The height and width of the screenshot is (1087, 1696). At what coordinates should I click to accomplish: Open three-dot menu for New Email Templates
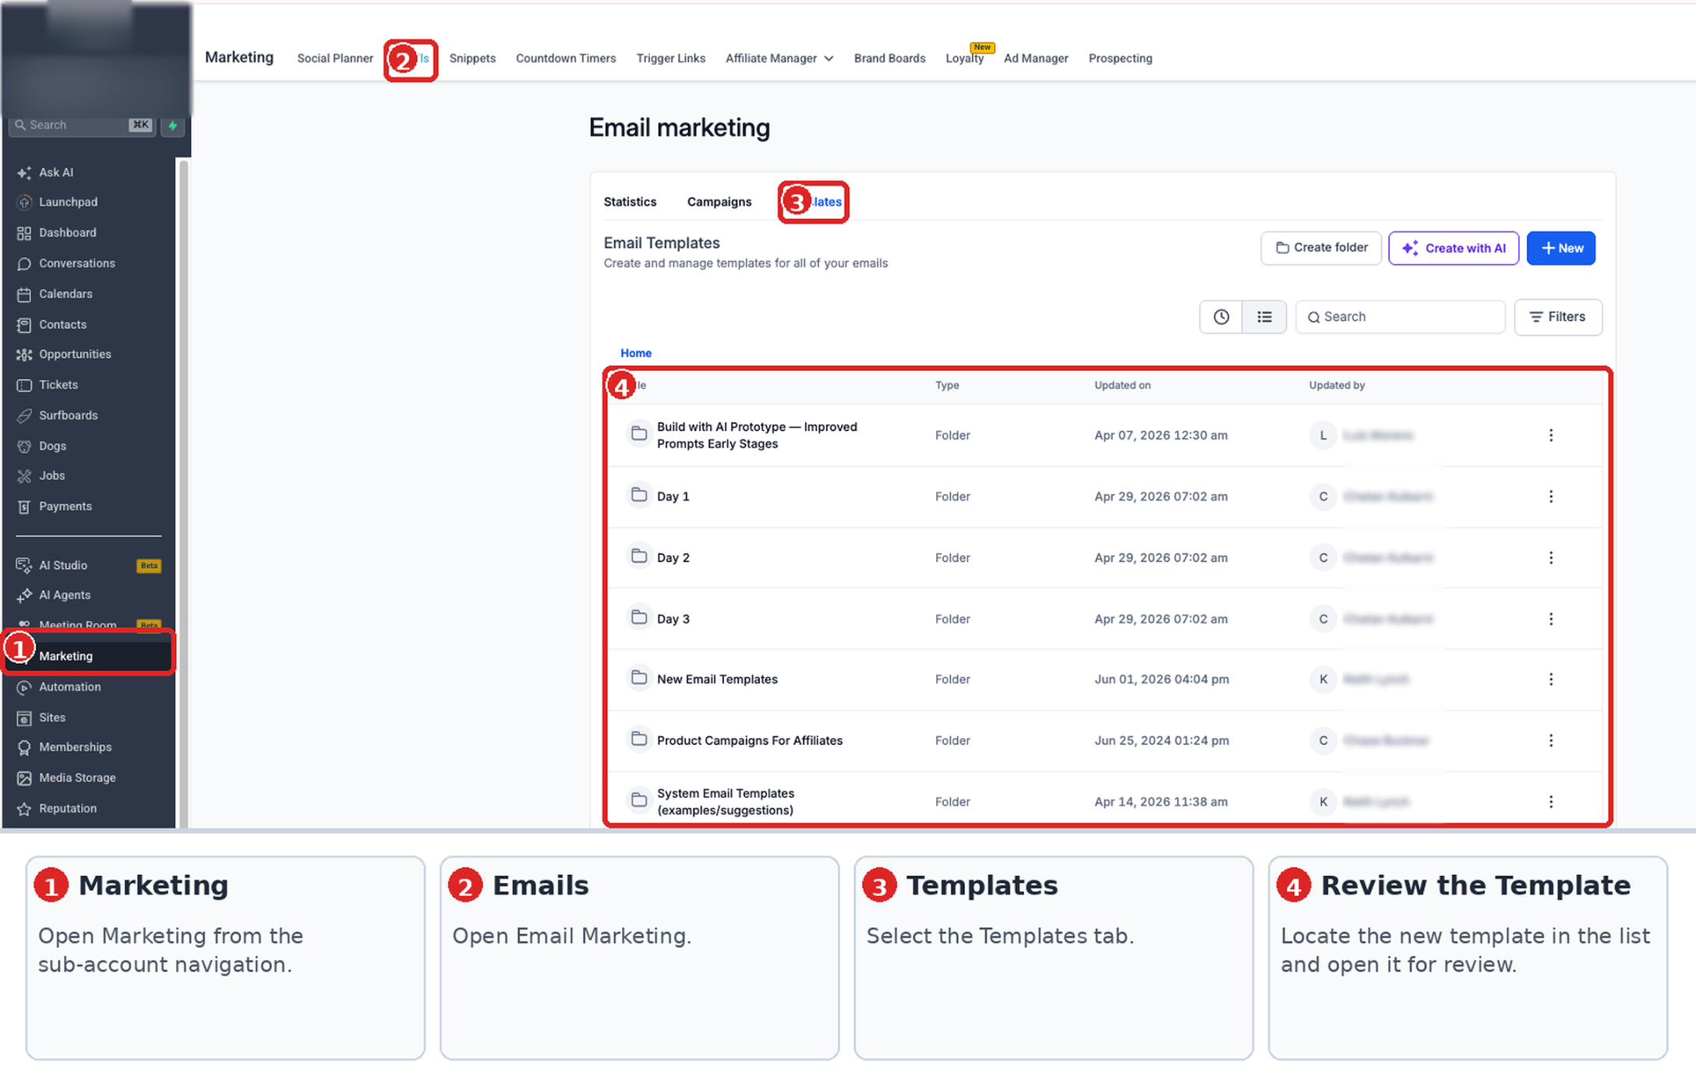click(1551, 679)
